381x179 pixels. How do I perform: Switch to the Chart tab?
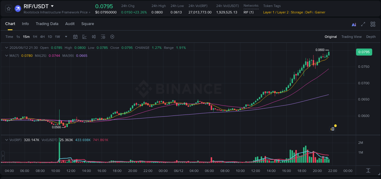pyautogui.click(x=10, y=24)
